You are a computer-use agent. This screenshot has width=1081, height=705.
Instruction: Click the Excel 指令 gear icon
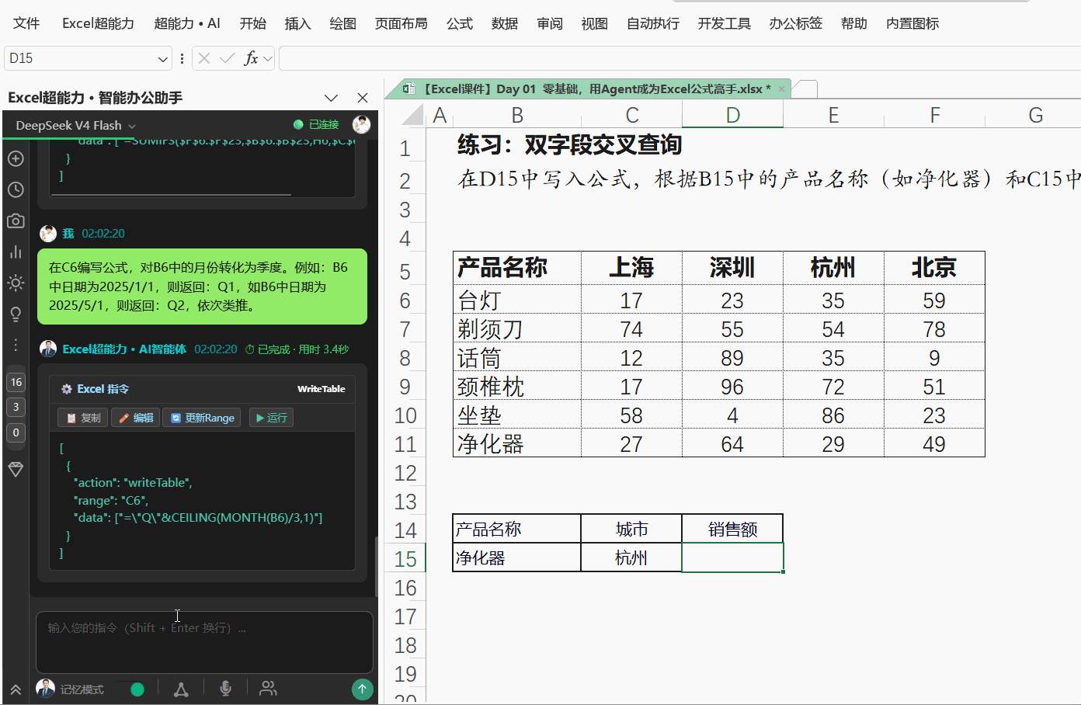coord(67,389)
